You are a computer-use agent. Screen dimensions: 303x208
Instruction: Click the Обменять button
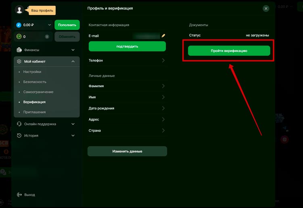pyautogui.click(x=67, y=37)
